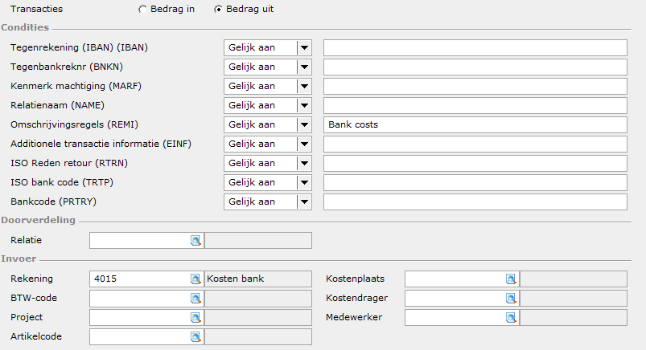Select the Bedrag in radio button
The width and height of the screenshot is (646, 350).
[x=142, y=10]
